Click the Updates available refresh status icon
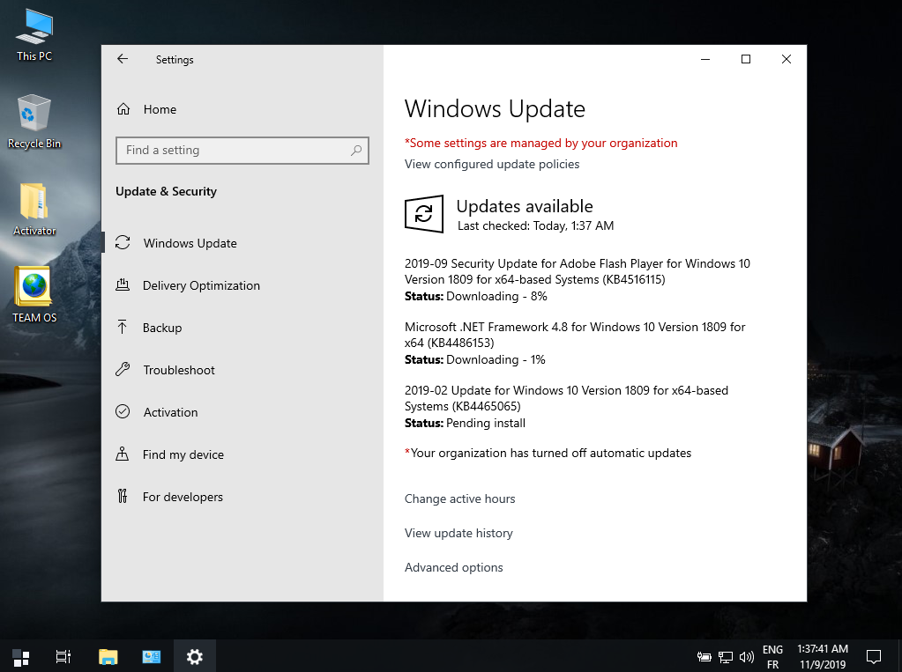Viewport: 902px width, 672px height. pyautogui.click(x=424, y=214)
